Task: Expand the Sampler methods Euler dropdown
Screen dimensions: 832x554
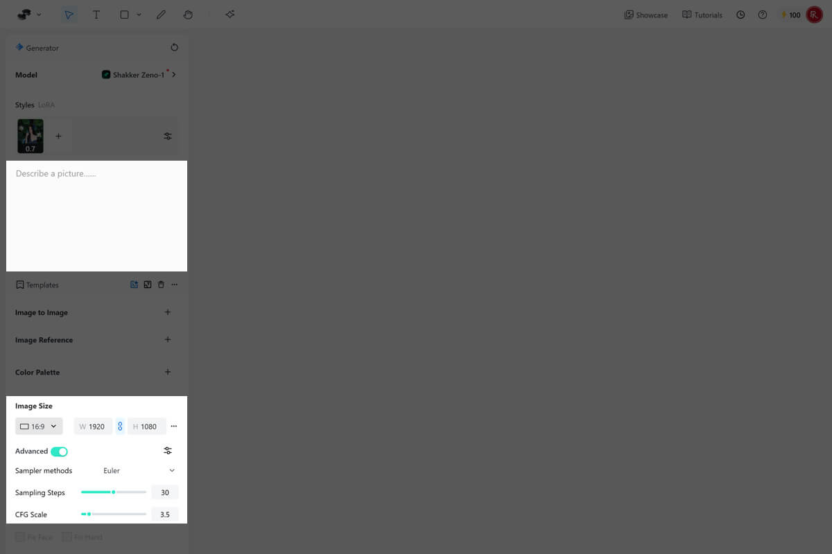Action: click(139, 471)
